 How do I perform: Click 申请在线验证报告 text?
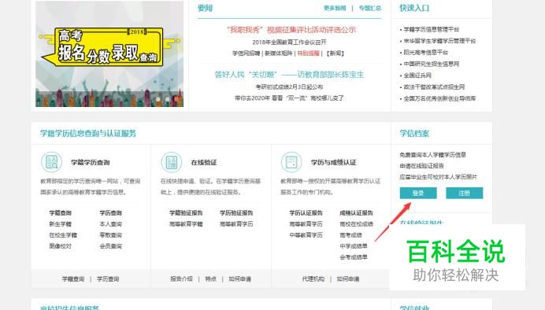(421, 165)
